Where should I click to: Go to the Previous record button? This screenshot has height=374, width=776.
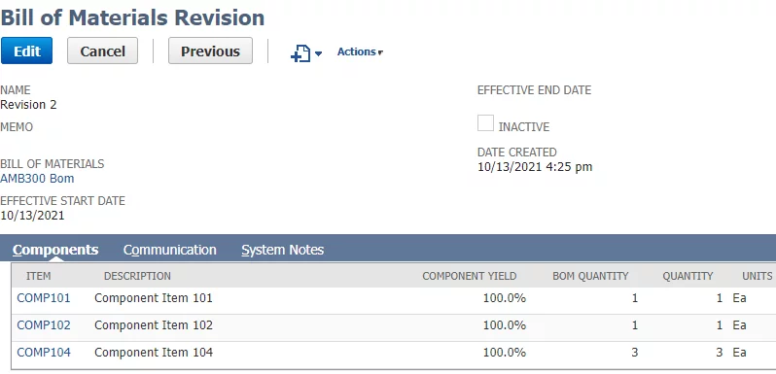210,51
